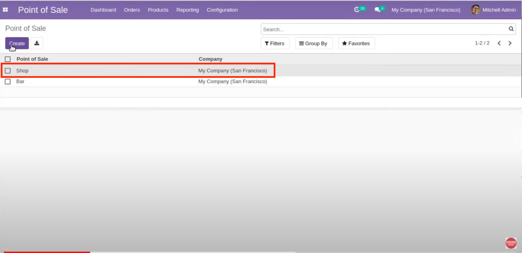The image size is (522, 253).
Task: Check the Bar row checkbox
Action: (x=8, y=82)
